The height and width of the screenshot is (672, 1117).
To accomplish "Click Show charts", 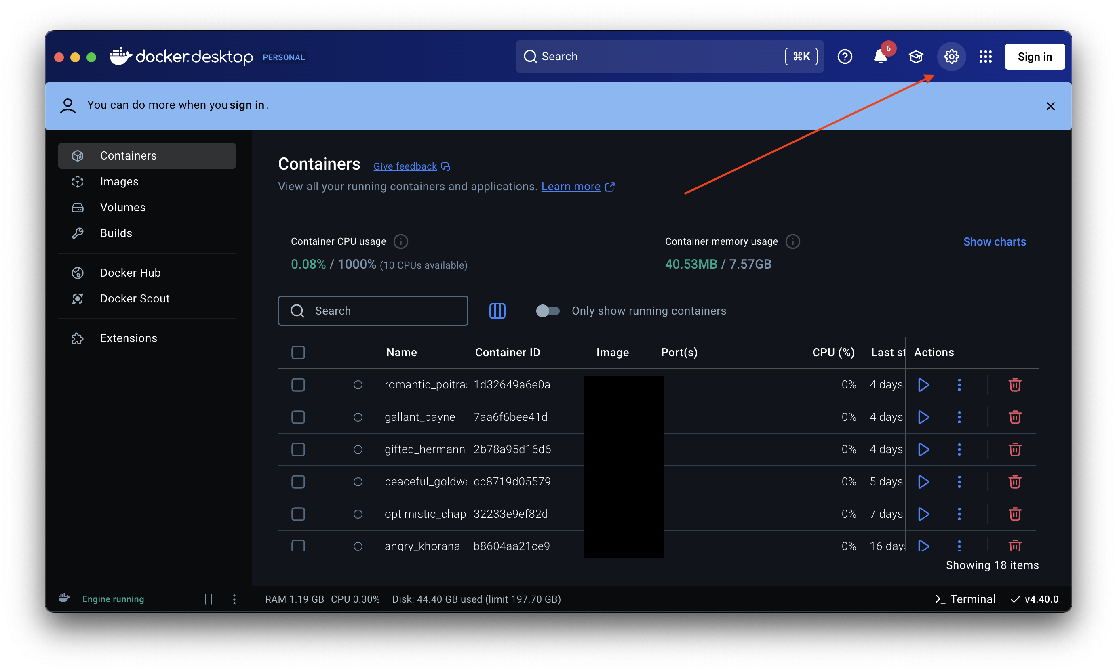I will pyautogui.click(x=994, y=242).
